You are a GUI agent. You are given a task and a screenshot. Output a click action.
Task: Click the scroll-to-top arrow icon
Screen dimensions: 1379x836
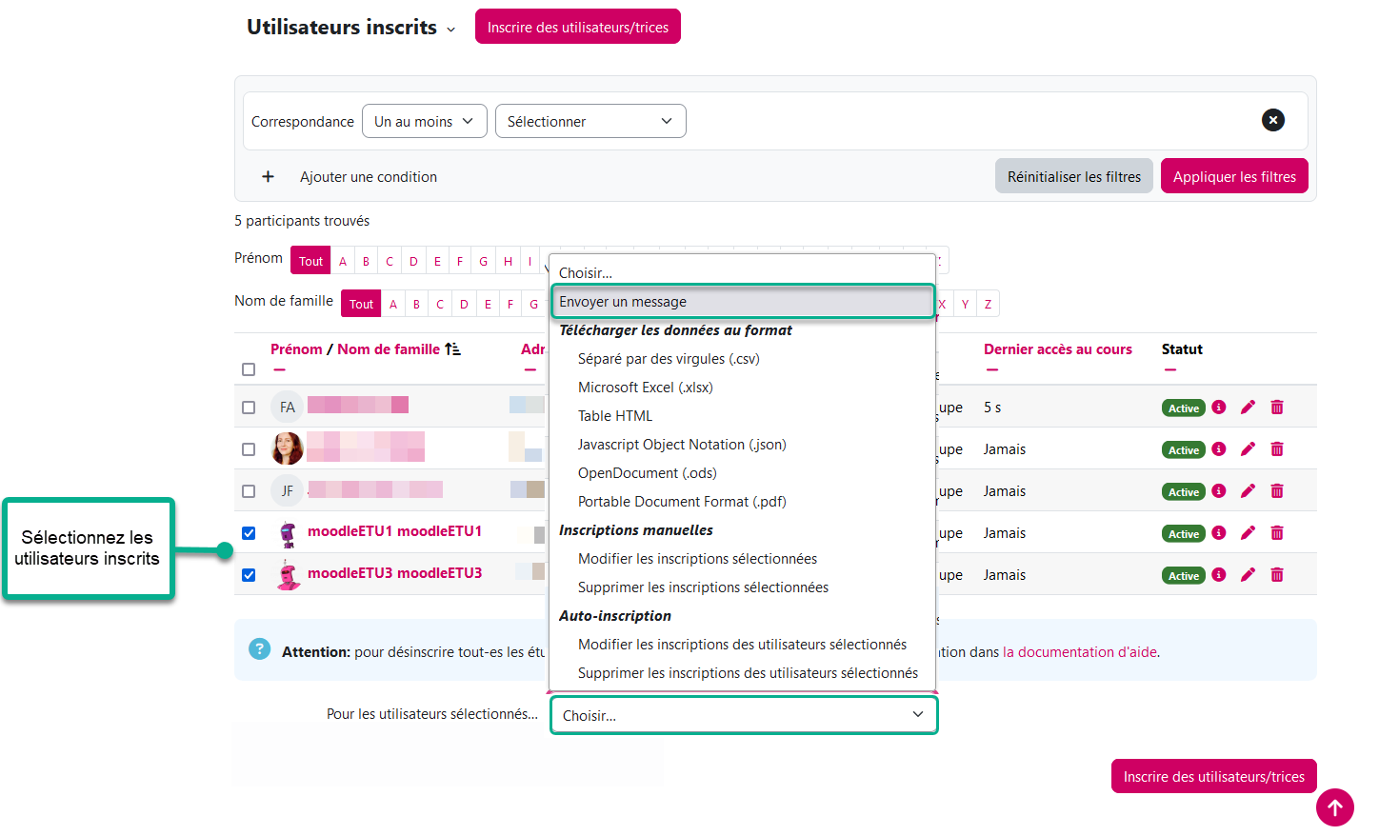click(x=1335, y=807)
